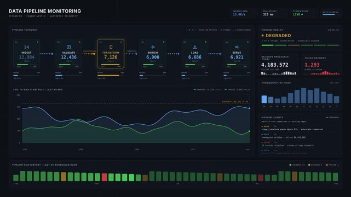Click the first yellow warning bar in run history
The height and width of the screenshot is (197, 351).
coord(64,176)
